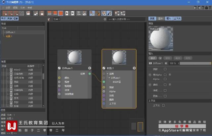Click the first white page arrow icon
Screen dimensions: 212x136
(67, 13)
